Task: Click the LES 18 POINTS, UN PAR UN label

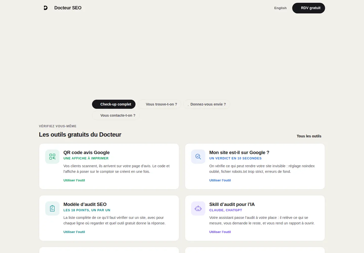Action: pyautogui.click(x=87, y=210)
